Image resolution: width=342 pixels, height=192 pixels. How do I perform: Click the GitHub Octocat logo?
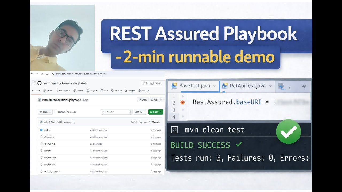(x=40, y=83)
